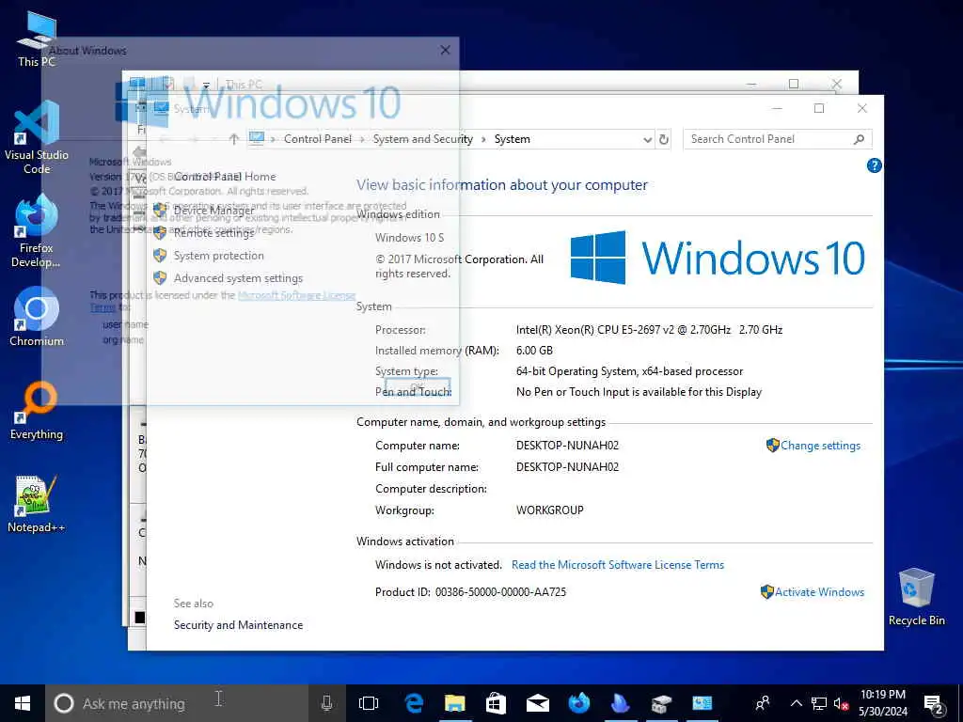Open Action Center notifications
The height and width of the screenshot is (722, 963).
pos(934,703)
